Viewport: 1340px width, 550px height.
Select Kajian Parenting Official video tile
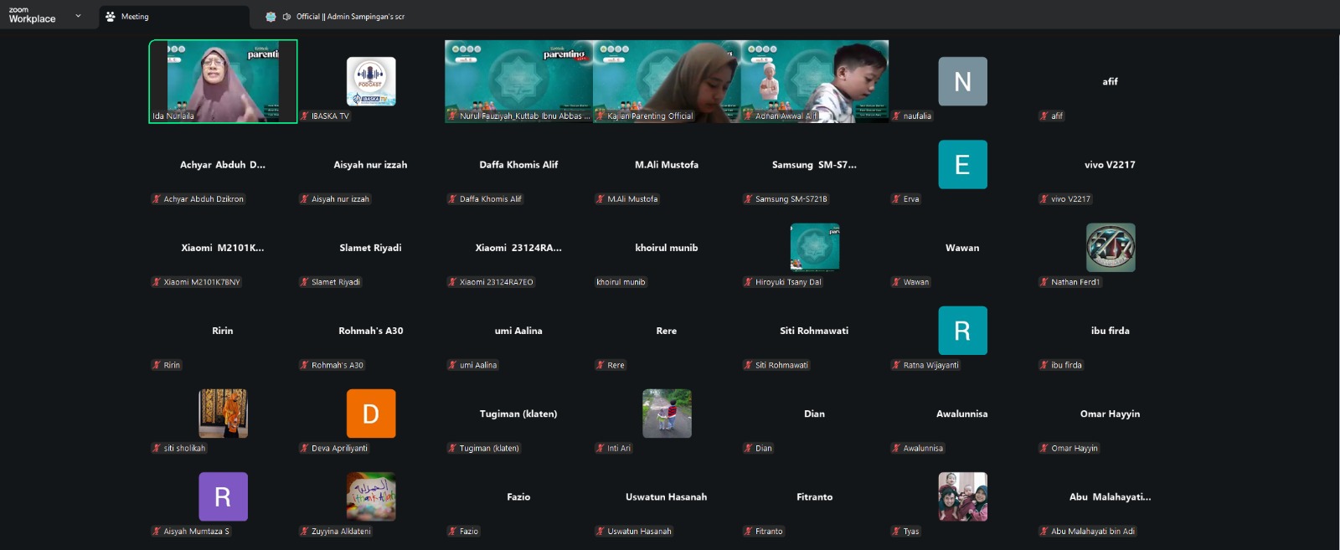point(666,81)
